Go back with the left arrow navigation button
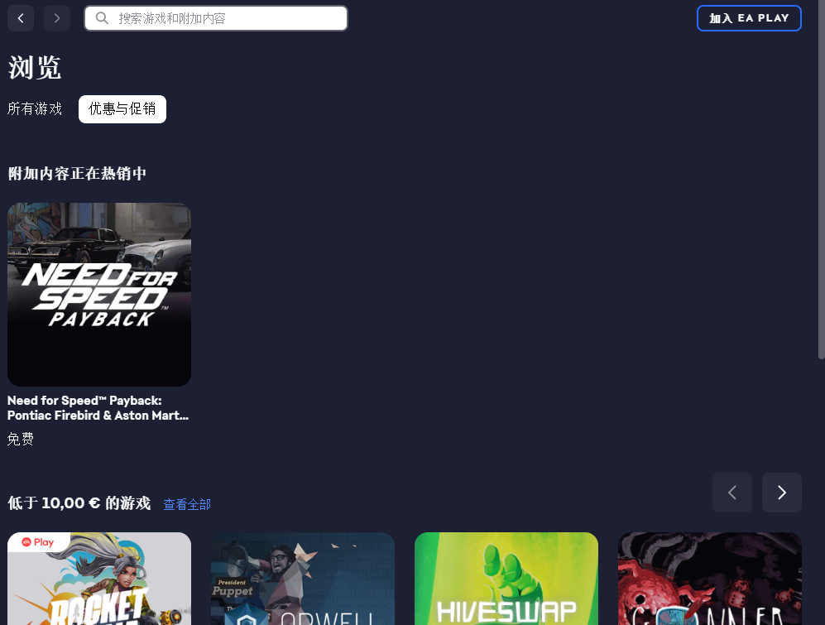This screenshot has width=825, height=625. tap(21, 18)
